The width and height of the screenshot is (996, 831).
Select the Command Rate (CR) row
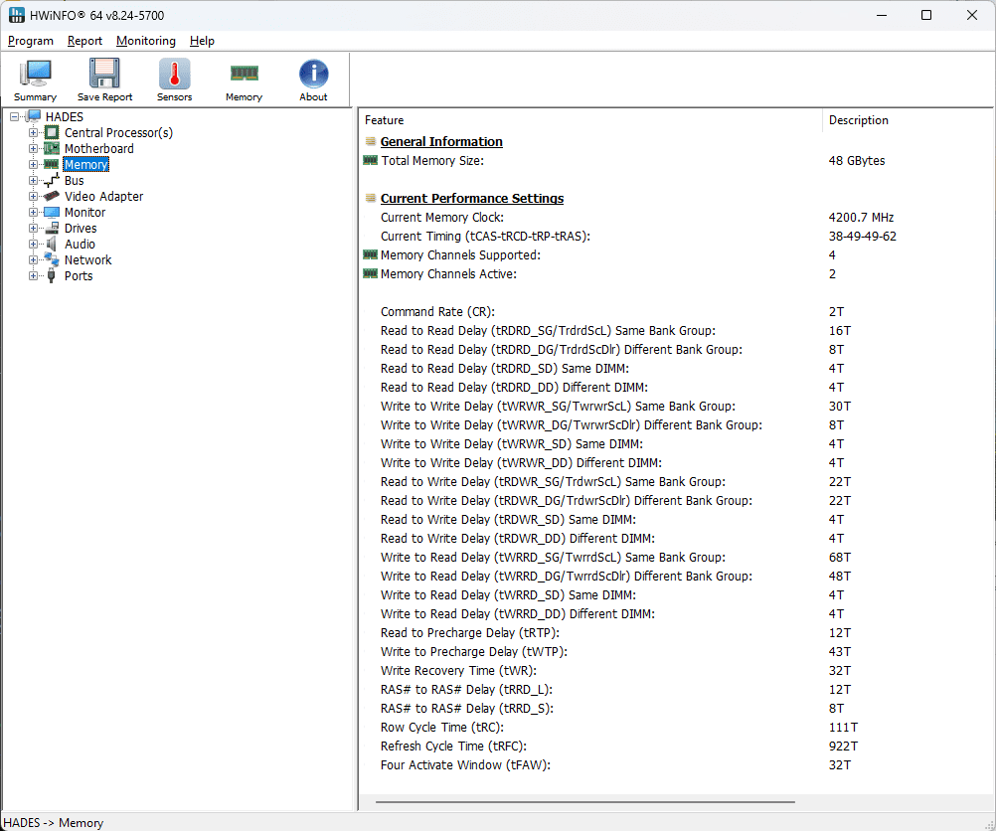point(677,312)
